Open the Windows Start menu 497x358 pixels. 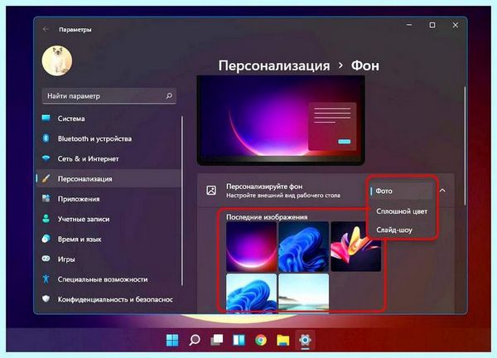(172, 341)
